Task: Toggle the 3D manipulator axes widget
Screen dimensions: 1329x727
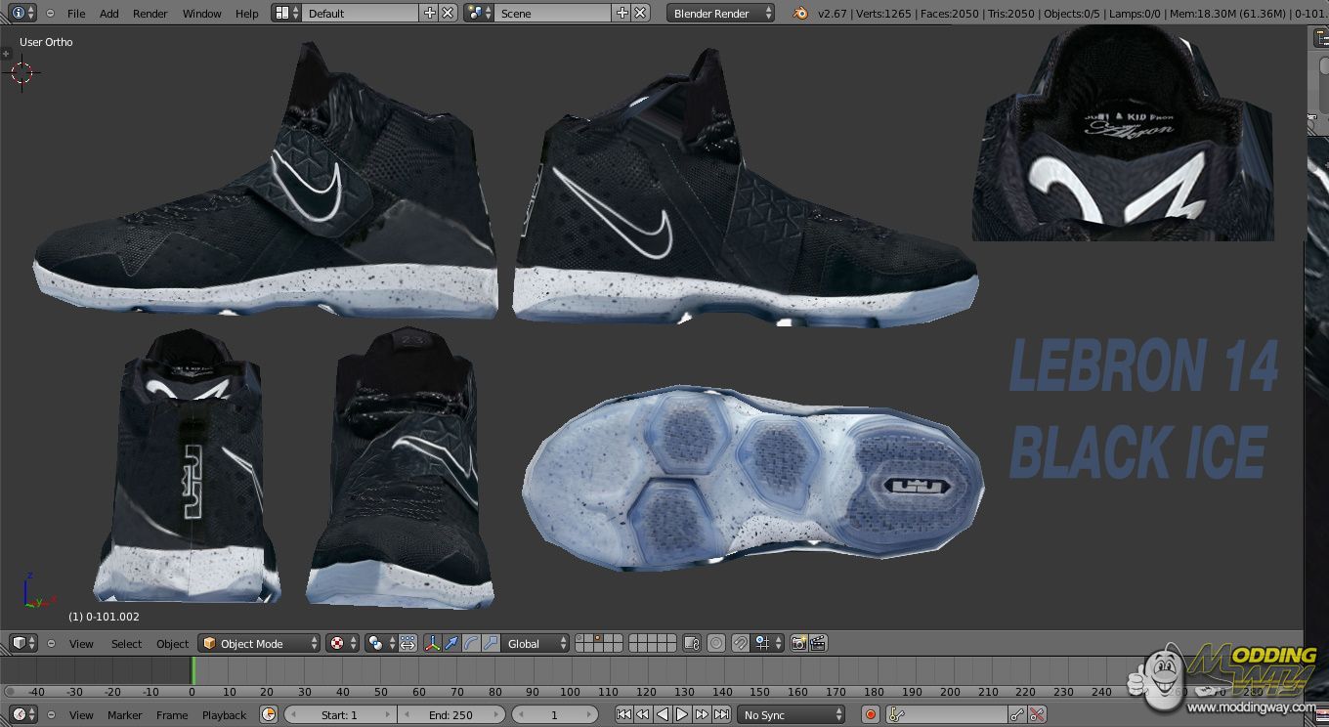Action: 433,643
